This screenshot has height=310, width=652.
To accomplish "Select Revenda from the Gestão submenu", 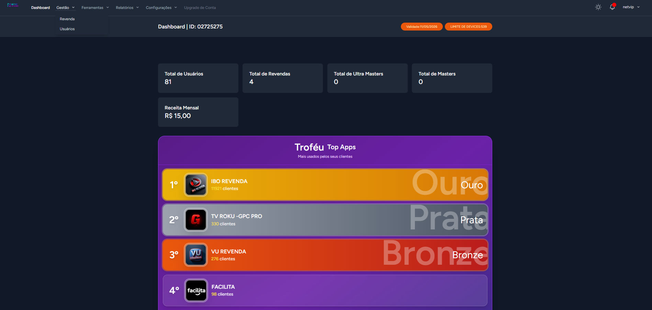I will (67, 19).
